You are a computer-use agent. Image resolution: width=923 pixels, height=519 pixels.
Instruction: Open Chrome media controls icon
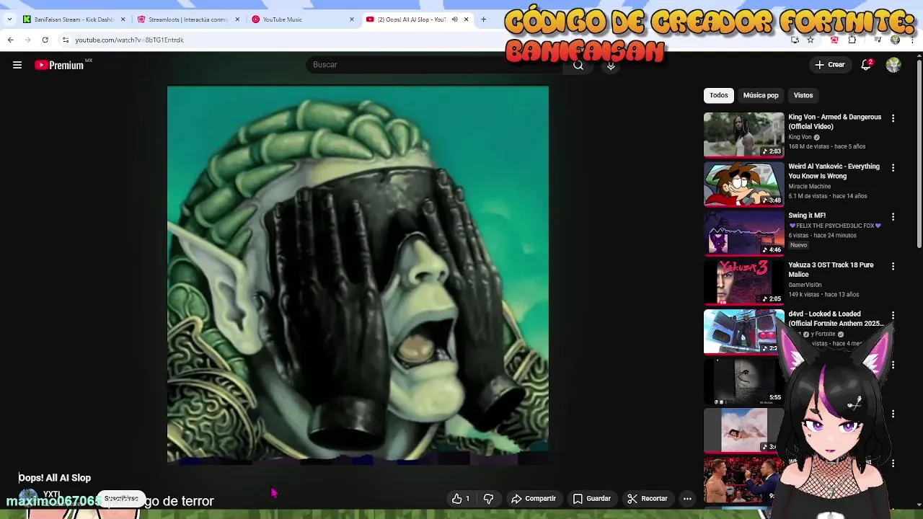pyautogui.click(x=878, y=40)
